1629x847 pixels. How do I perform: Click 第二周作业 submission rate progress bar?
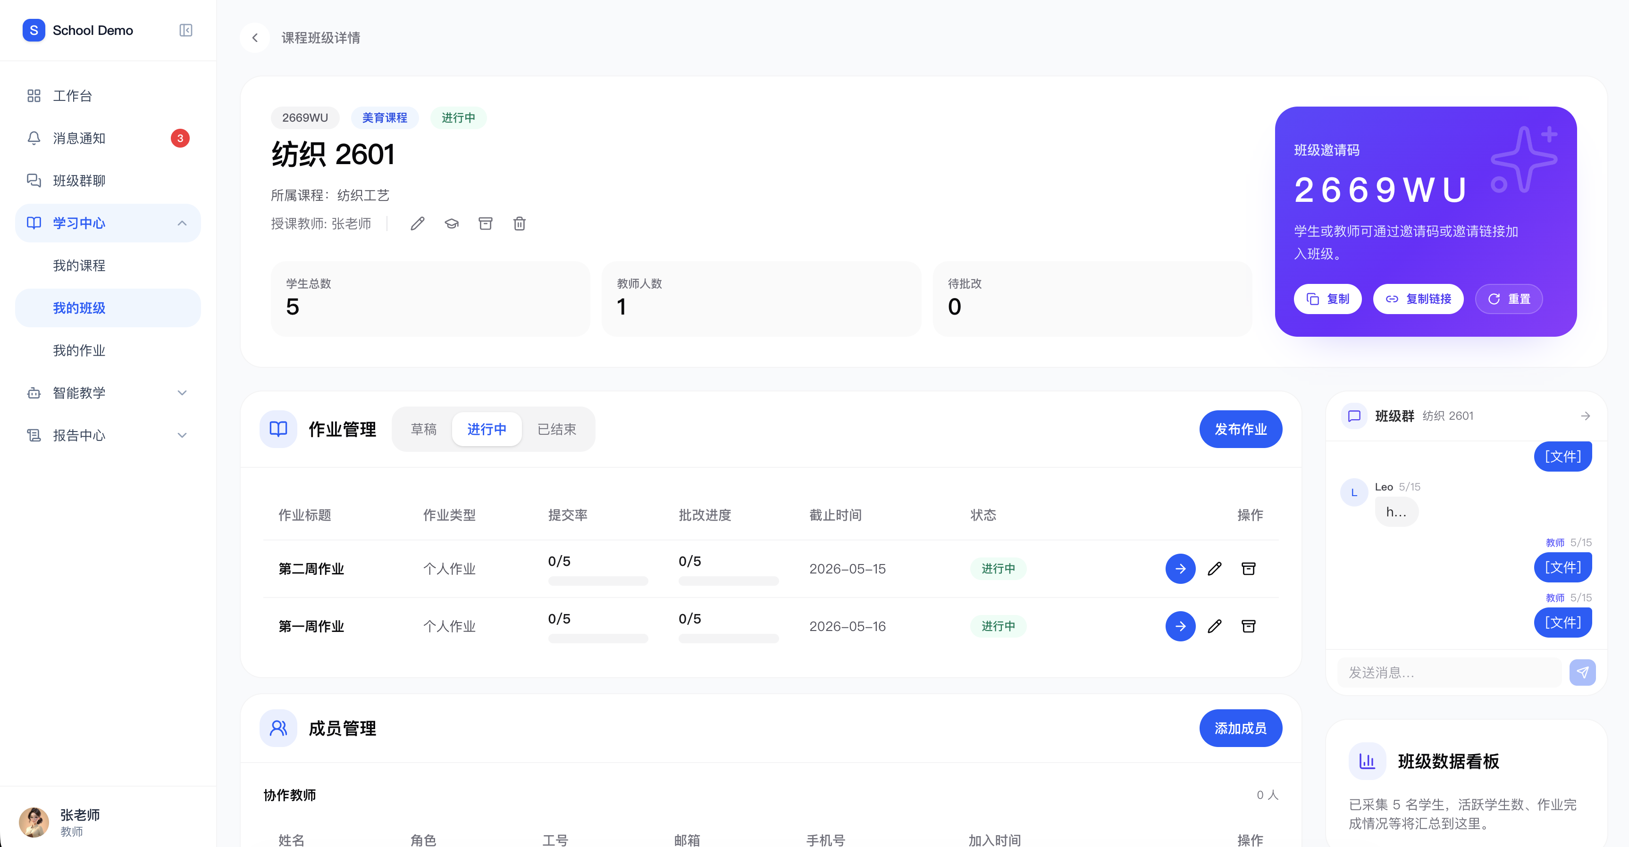[598, 581]
